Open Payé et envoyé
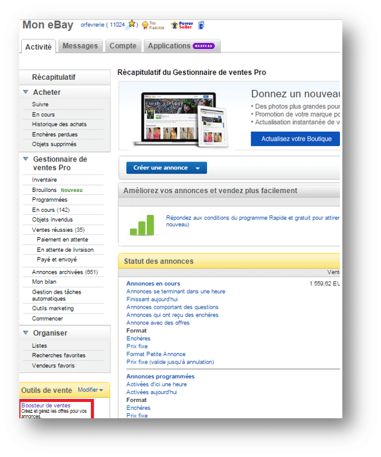 tap(57, 260)
